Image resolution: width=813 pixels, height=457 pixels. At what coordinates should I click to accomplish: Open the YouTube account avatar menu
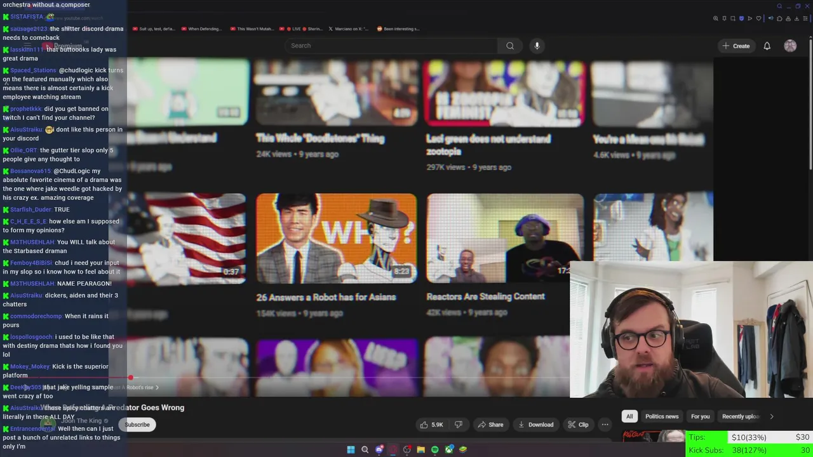point(790,46)
